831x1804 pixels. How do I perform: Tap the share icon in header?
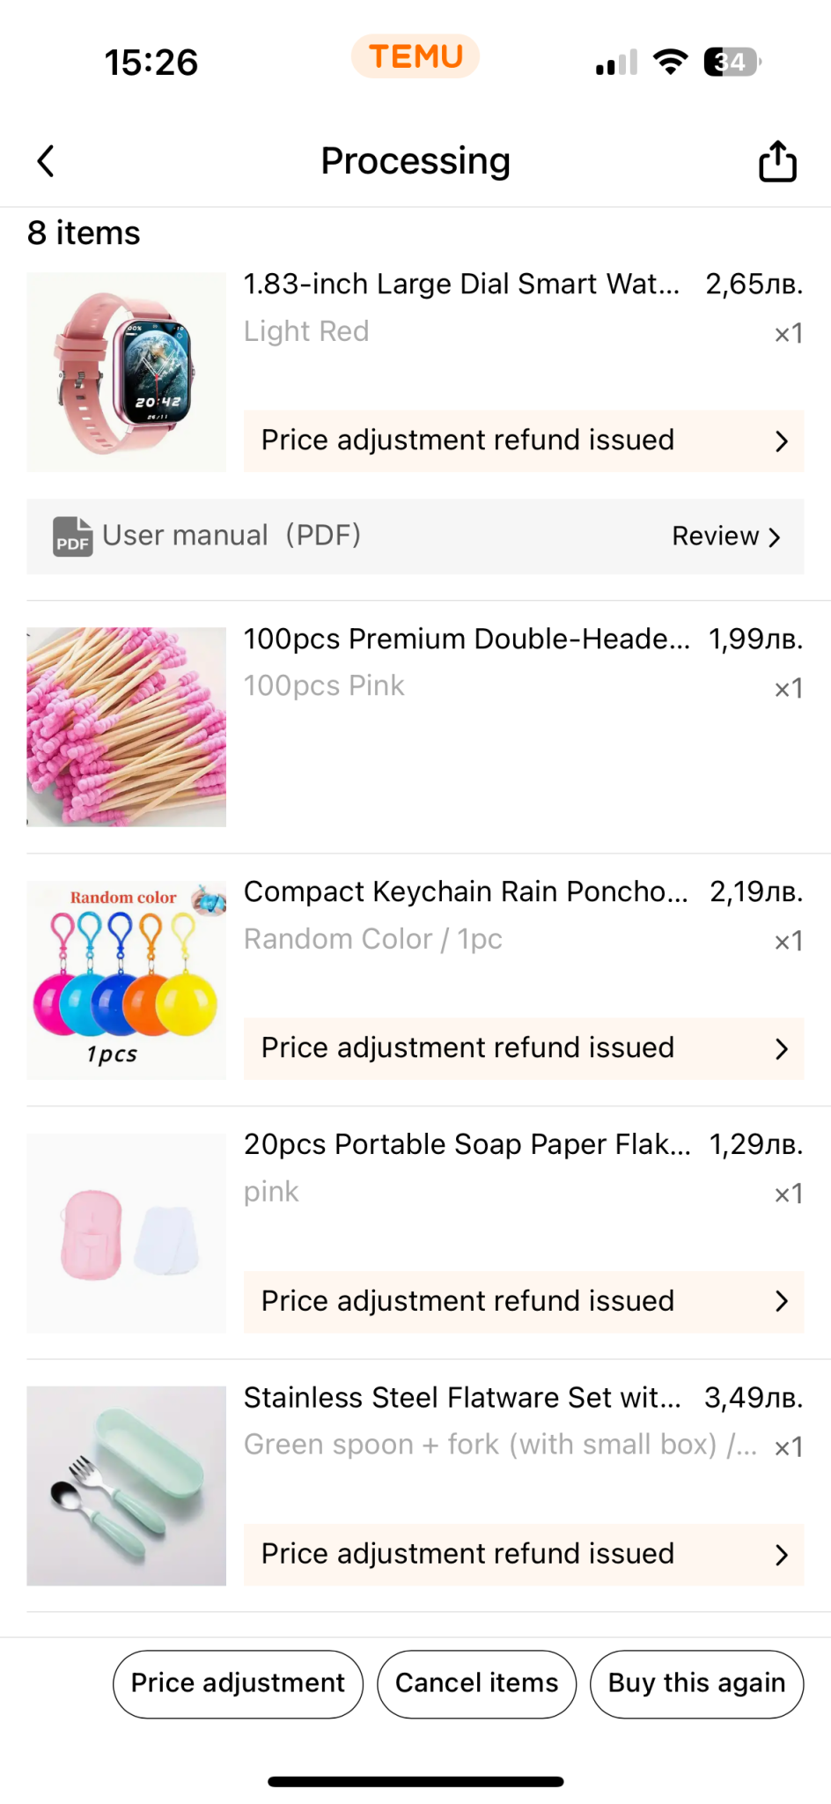(x=777, y=161)
